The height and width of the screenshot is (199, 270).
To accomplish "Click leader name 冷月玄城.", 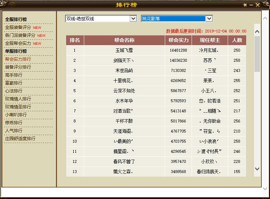I will click(x=209, y=50).
